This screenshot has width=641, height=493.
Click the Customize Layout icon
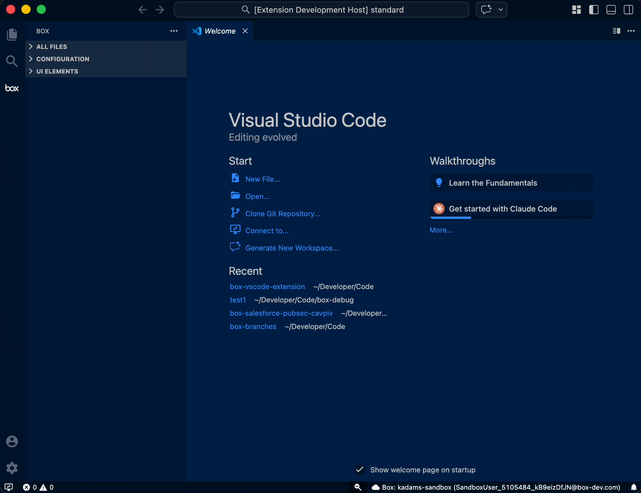(x=576, y=10)
